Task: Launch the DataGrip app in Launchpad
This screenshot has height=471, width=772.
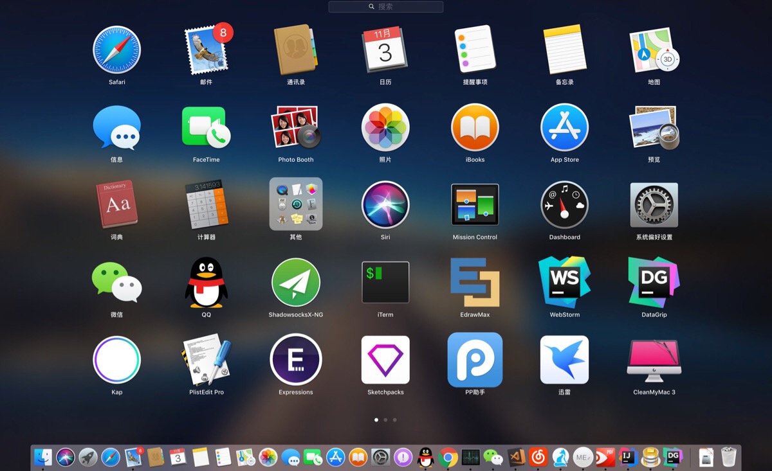Action: [654, 283]
